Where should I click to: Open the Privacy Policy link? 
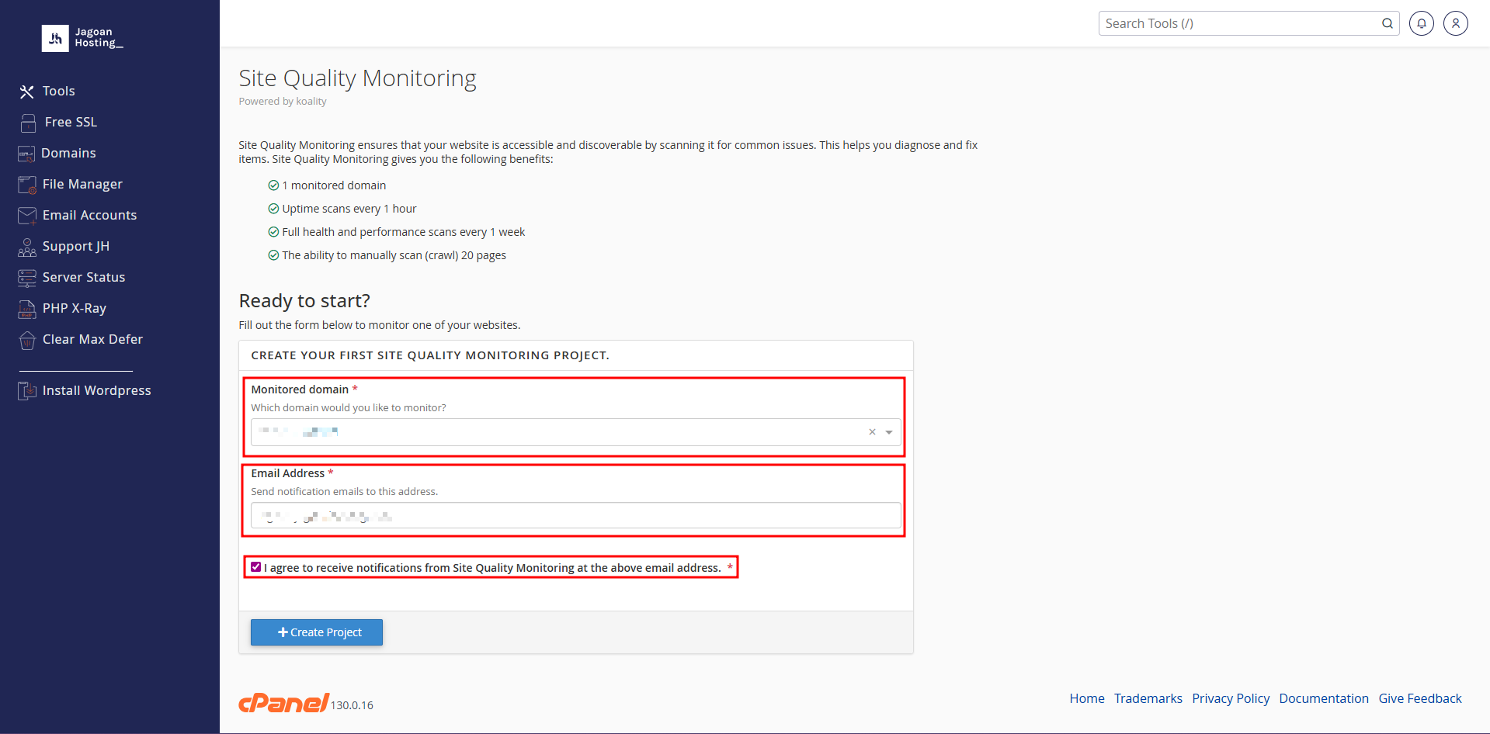tap(1231, 698)
